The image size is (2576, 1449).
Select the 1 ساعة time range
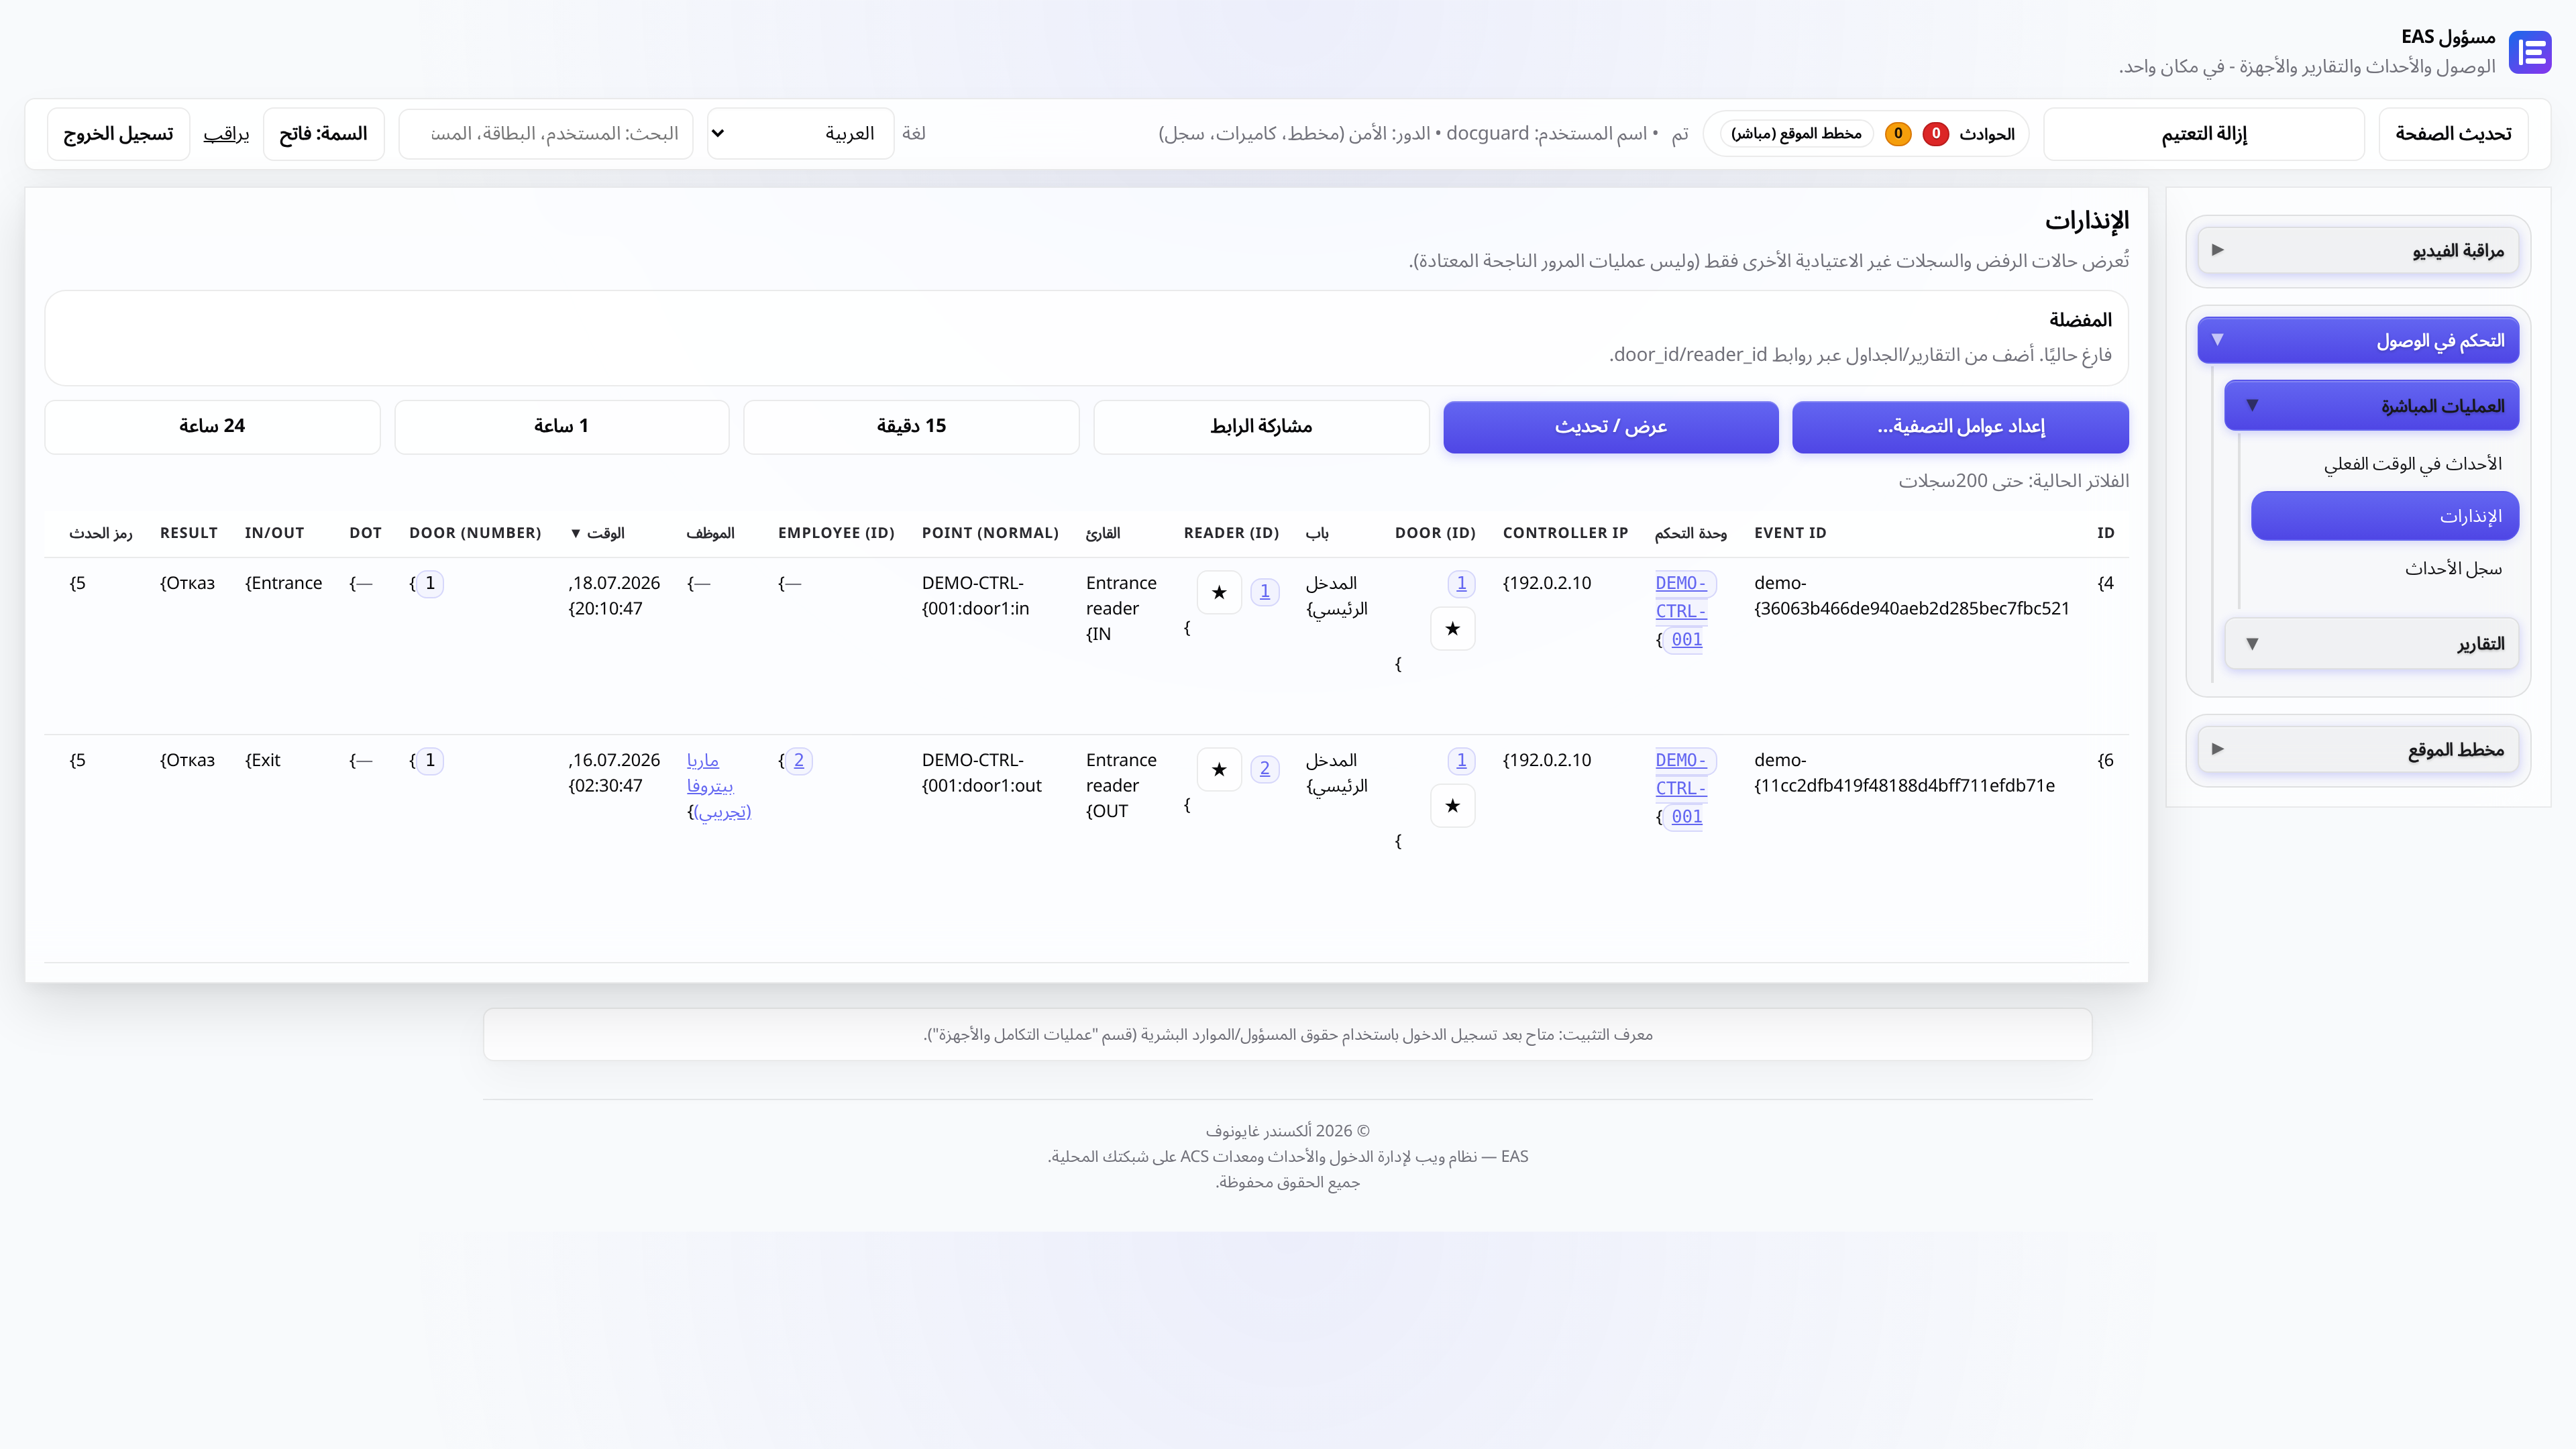(x=561, y=426)
